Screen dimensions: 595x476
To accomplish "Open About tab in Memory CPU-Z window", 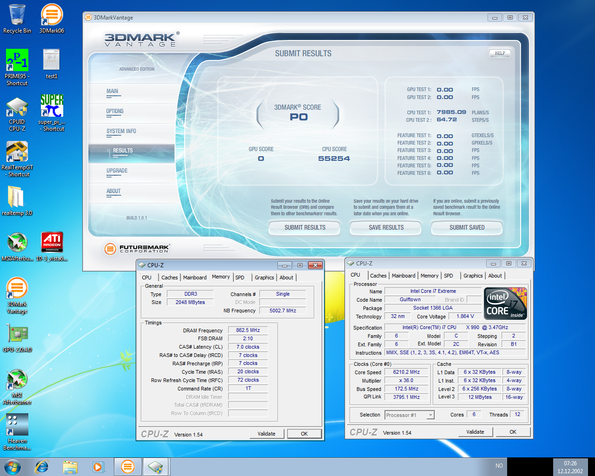I will pos(286,278).
